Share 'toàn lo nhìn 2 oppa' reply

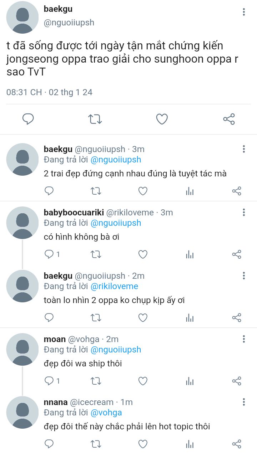237,318
